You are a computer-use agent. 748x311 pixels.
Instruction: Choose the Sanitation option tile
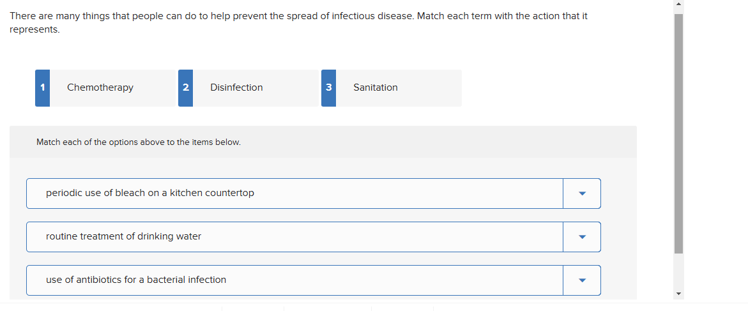click(x=398, y=87)
